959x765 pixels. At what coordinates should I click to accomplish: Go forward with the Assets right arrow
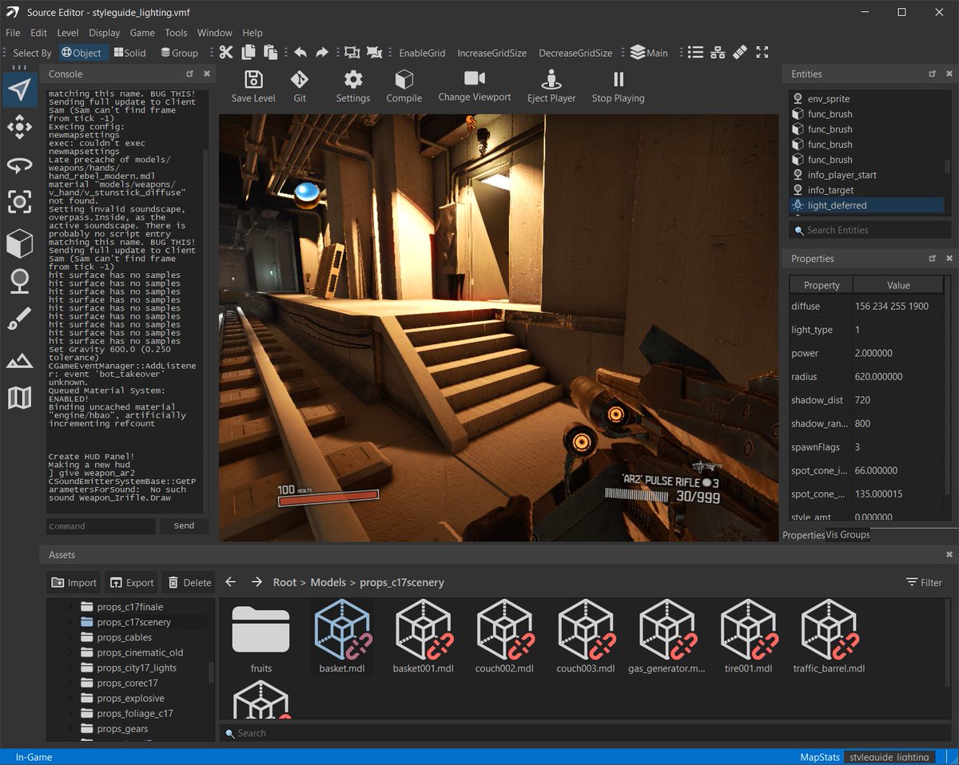(257, 582)
